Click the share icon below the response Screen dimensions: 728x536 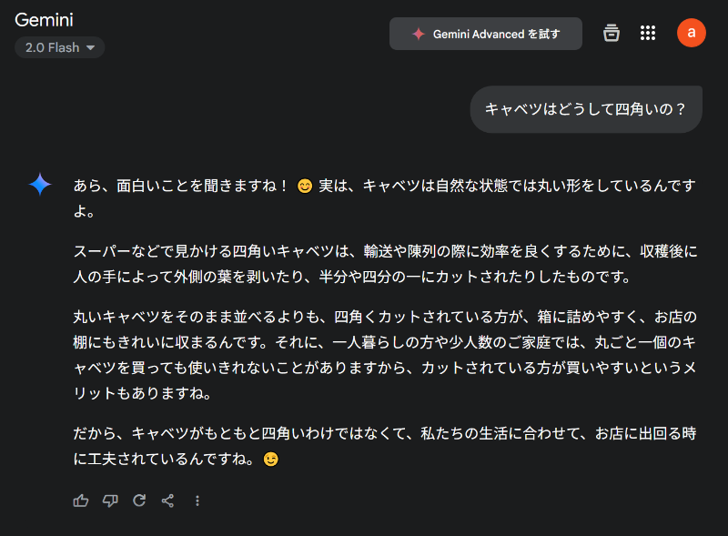[x=167, y=501]
